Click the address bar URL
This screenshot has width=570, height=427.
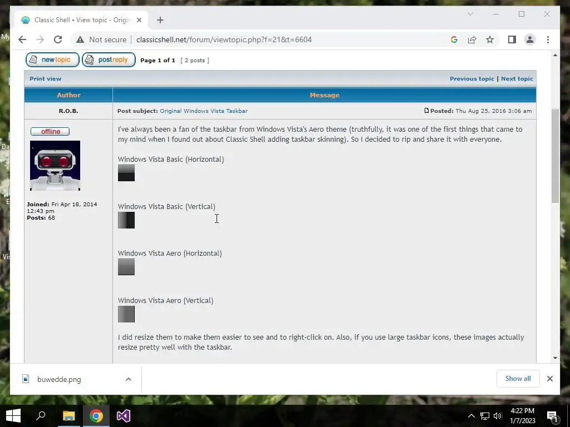click(x=224, y=39)
